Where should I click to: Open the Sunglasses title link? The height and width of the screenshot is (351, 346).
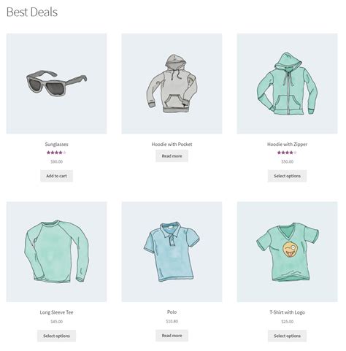coord(56,144)
